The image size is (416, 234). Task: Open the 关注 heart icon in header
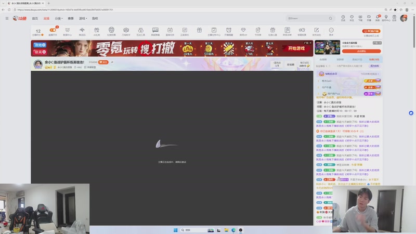coord(352,18)
